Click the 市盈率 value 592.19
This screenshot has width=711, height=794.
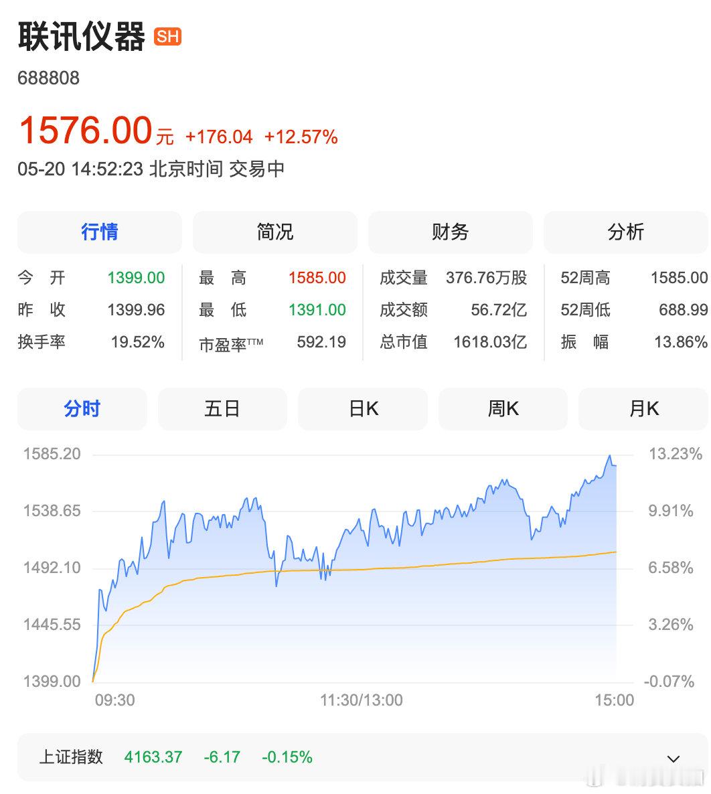[321, 342]
